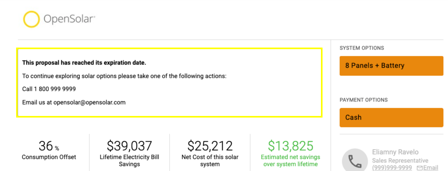
Task: Click the PAYMENT OPTIONS section heading
Action: 364,100
